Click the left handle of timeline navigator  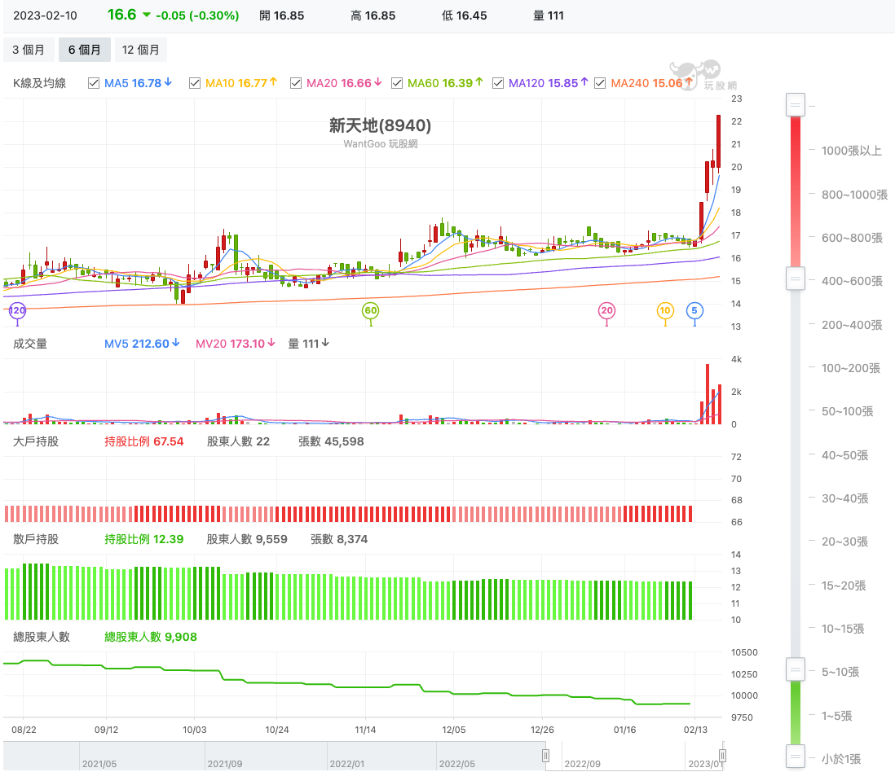(545, 756)
